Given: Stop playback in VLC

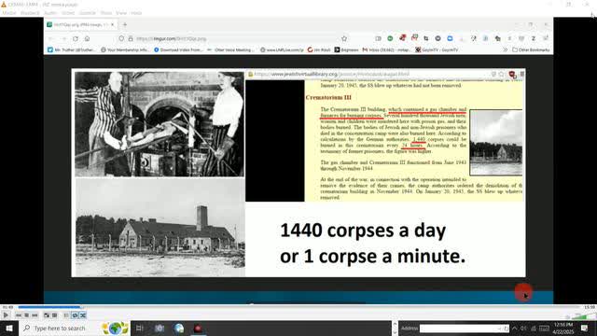Looking at the screenshot, I should (27, 315).
